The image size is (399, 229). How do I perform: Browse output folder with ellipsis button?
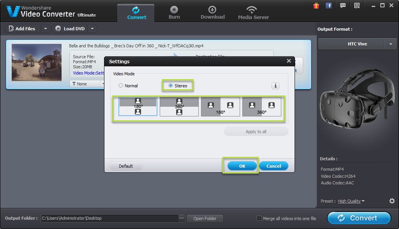point(182,218)
